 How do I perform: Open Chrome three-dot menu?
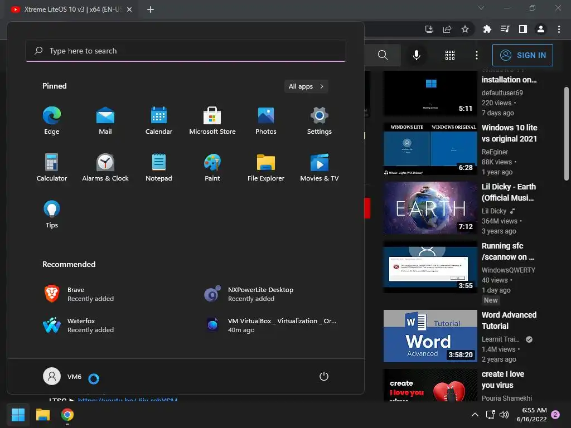(559, 29)
